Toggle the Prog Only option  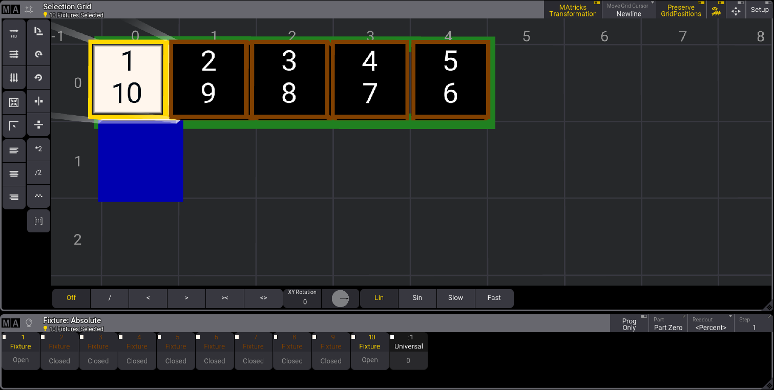point(629,324)
